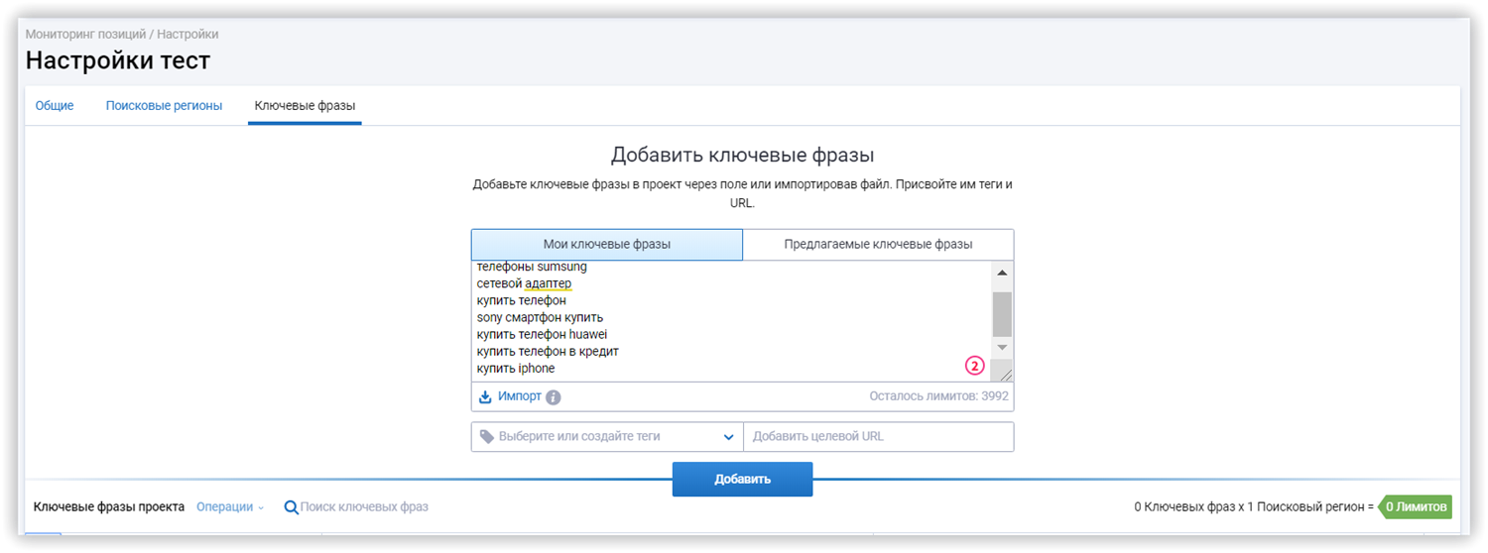Click the 0 Лимитов green badge

pyautogui.click(x=1417, y=507)
